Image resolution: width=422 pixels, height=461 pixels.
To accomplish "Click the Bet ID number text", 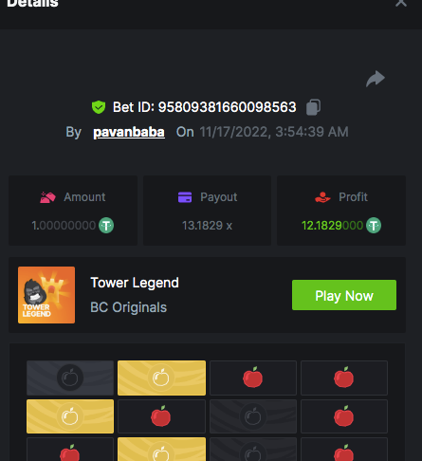I will coord(228,107).
